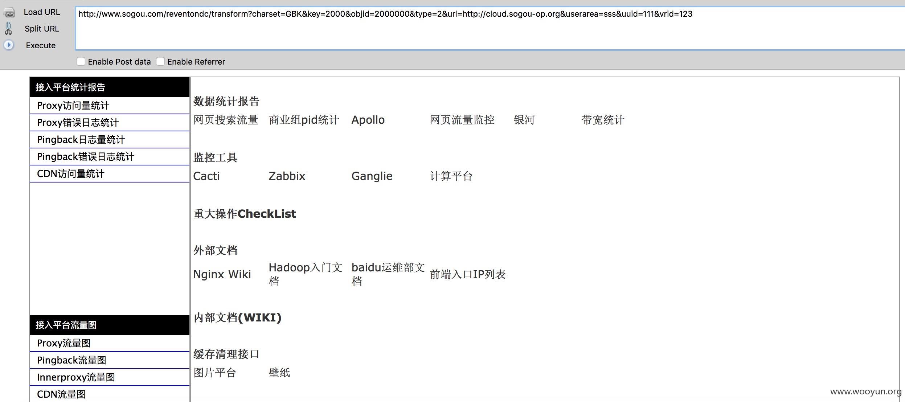
Task: Click the Split URL icon
Action: point(8,28)
